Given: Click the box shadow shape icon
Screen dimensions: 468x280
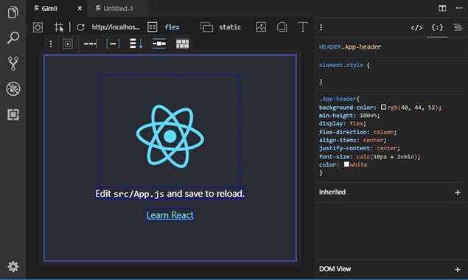Looking at the screenshot, I should tap(282, 27).
